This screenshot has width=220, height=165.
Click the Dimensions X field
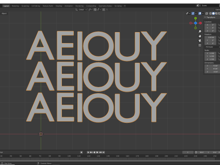tap(212, 66)
